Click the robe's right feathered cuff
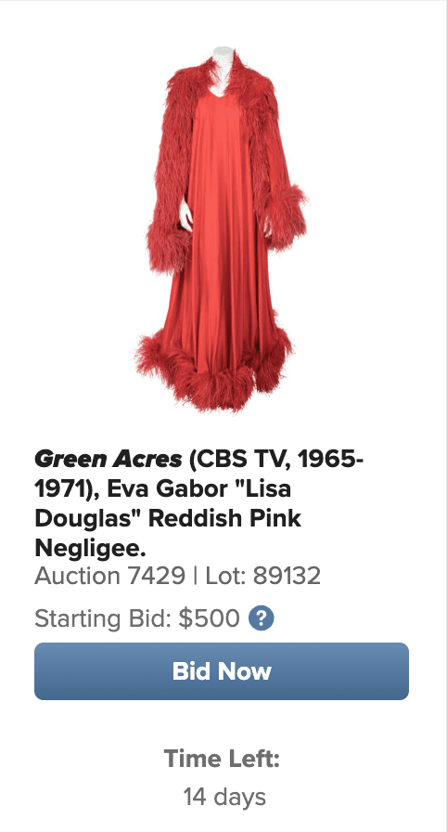Viewport: 447px width, 832px height. [284, 213]
